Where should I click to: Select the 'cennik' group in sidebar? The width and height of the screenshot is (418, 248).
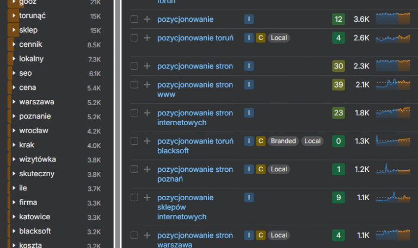[30, 45]
